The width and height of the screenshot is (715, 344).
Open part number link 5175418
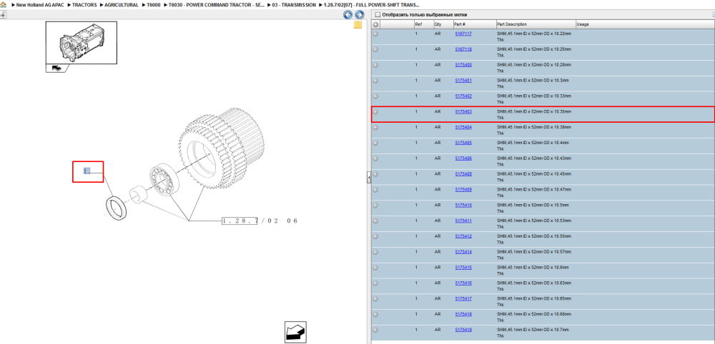click(463, 314)
